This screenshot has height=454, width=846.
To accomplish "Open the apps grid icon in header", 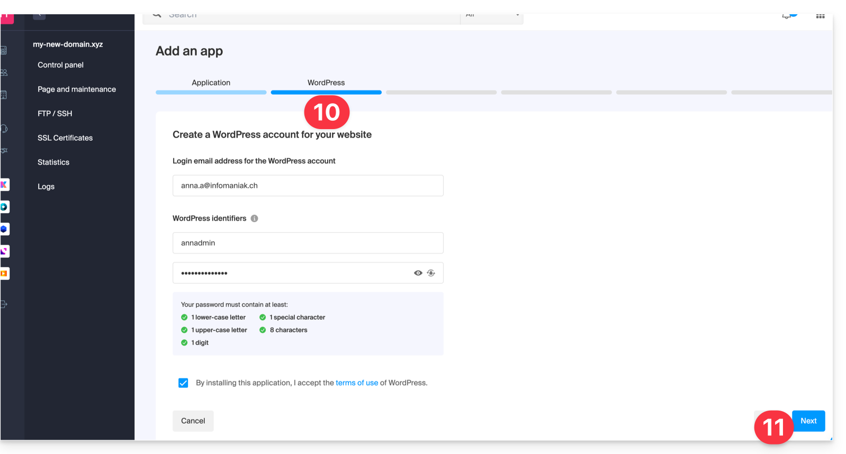I will pyautogui.click(x=820, y=16).
